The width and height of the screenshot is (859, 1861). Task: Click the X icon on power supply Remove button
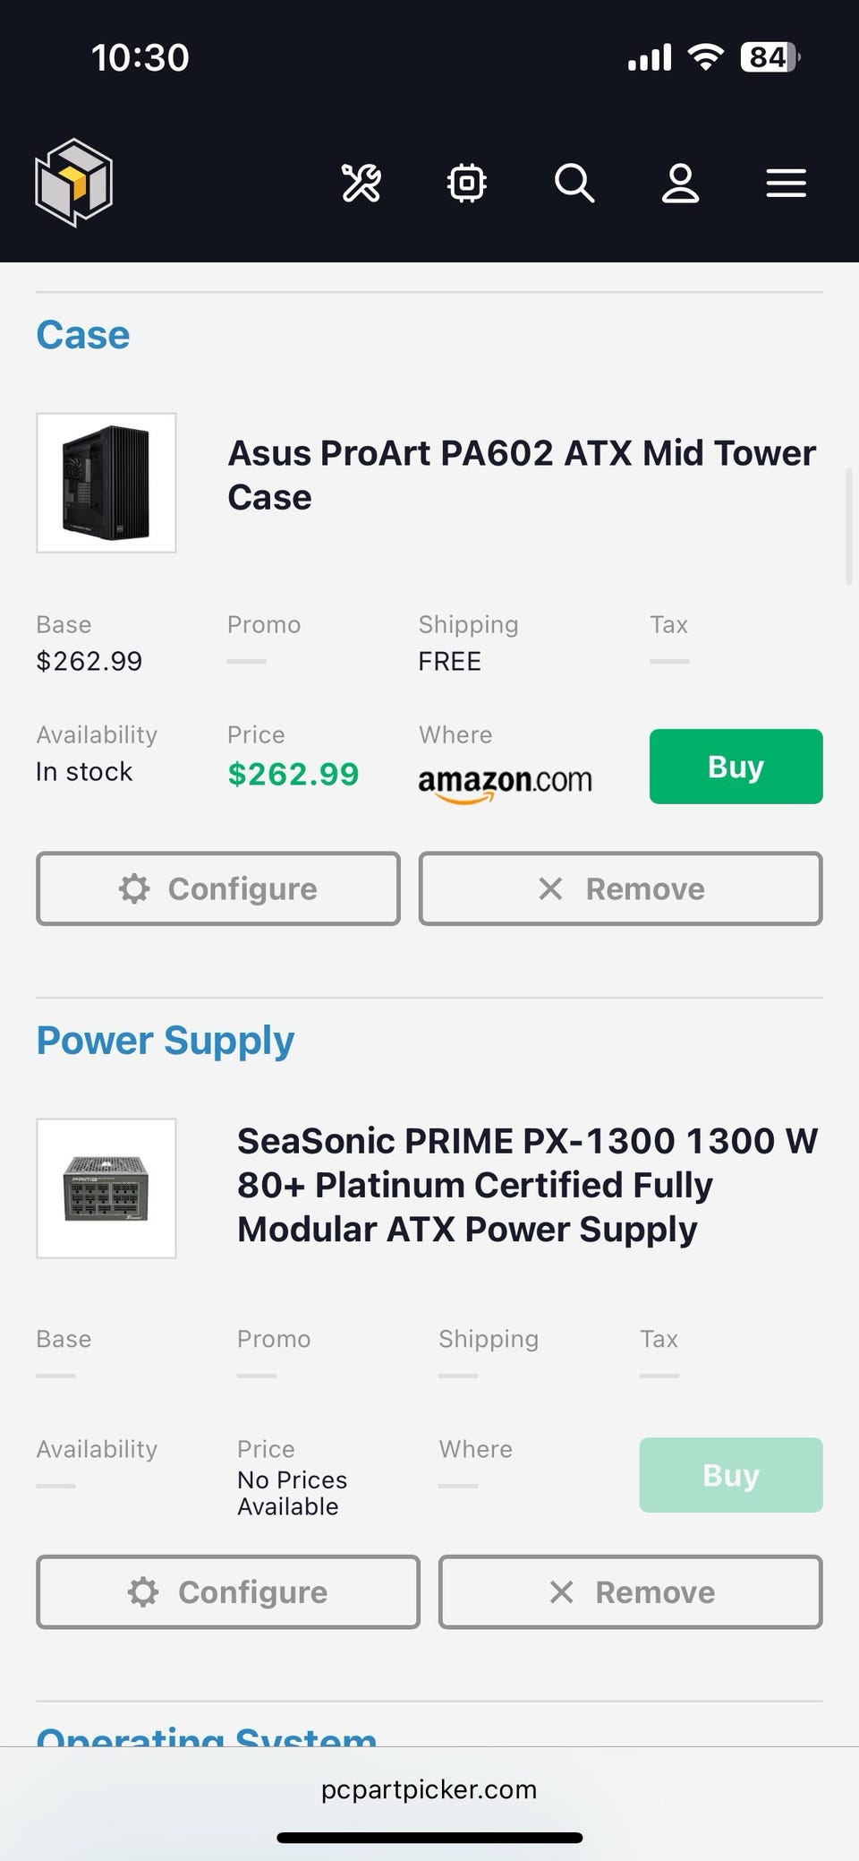[x=561, y=1591]
